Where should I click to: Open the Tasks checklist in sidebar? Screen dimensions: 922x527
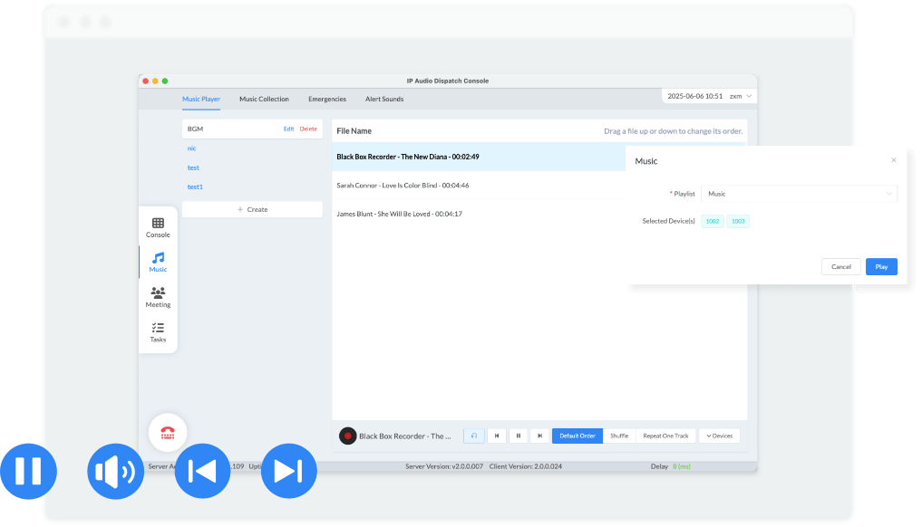(x=158, y=332)
